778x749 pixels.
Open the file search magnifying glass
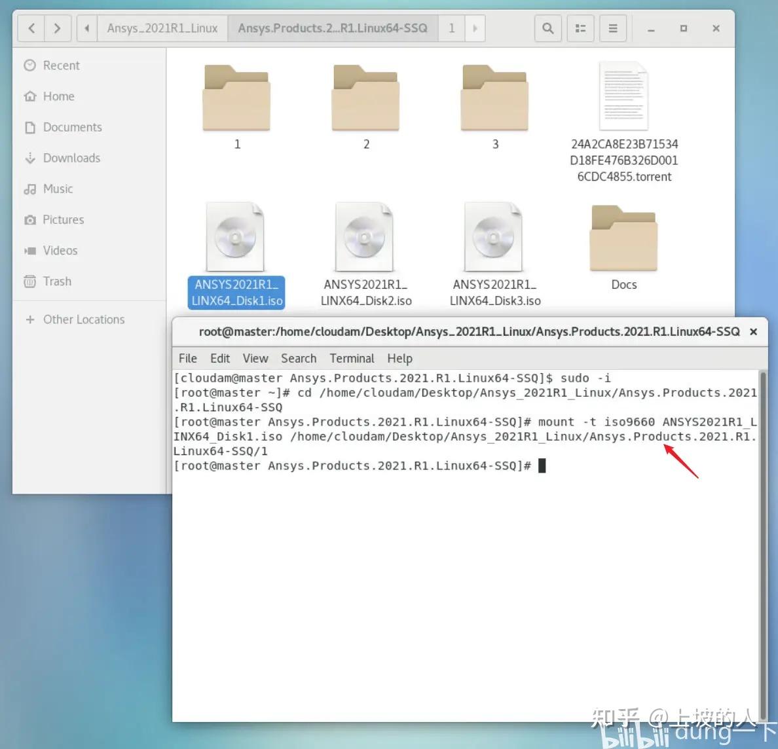548,28
